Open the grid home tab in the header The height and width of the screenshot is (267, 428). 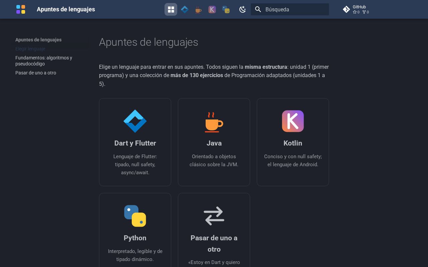click(x=171, y=9)
